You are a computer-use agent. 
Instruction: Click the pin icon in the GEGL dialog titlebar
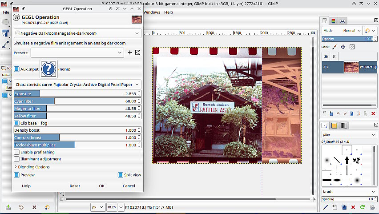[x=23, y=9]
